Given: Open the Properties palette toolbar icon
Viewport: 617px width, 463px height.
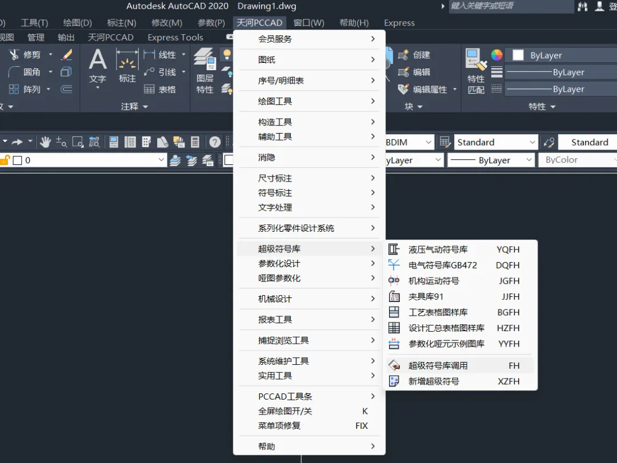Looking at the screenshot, I should [114, 142].
